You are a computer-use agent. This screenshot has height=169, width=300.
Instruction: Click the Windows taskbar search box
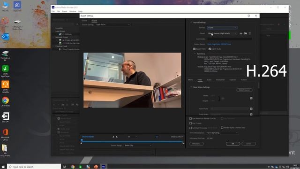pos(34,167)
